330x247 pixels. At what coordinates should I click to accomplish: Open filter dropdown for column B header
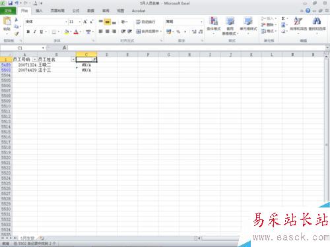(73, 59)
